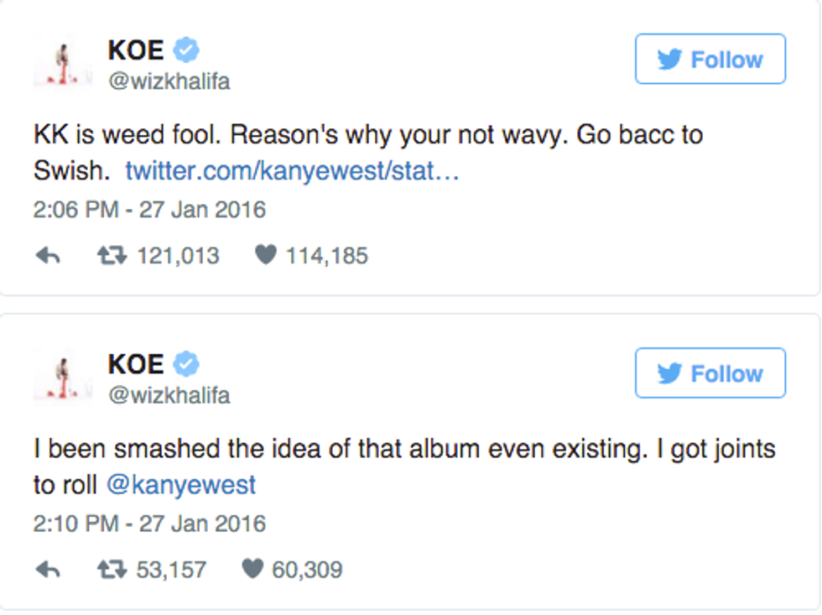Click the @wizkhalifa handle in the second tweet
Viewport: 822px width, 615px height.
pos(169,395)
